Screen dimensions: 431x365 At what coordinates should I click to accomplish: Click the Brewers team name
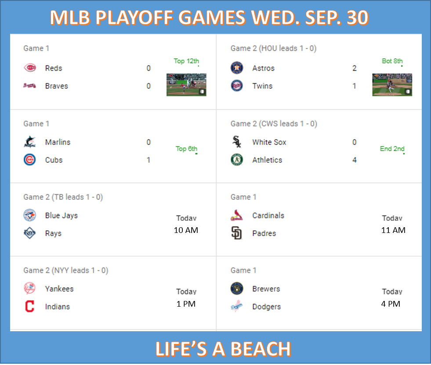(x=266, y=289)
